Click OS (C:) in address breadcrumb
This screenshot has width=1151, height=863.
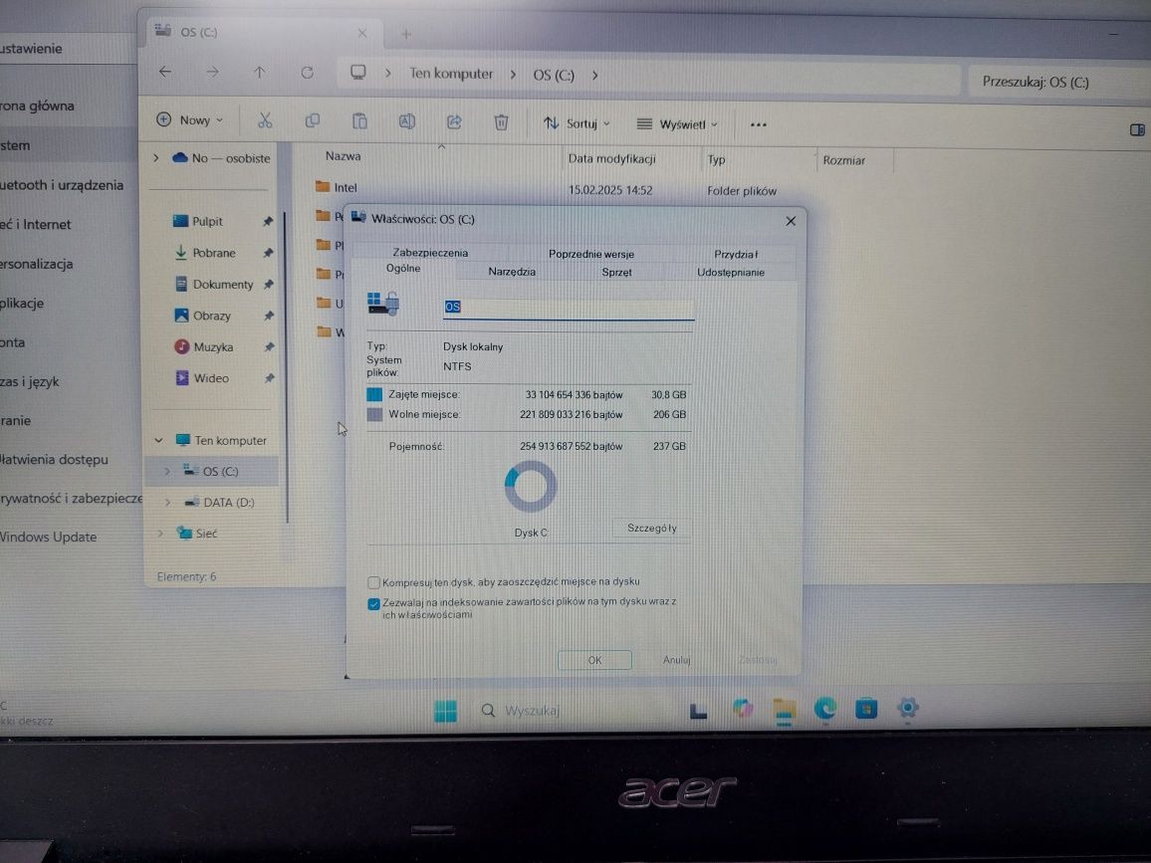coord(554,75)
